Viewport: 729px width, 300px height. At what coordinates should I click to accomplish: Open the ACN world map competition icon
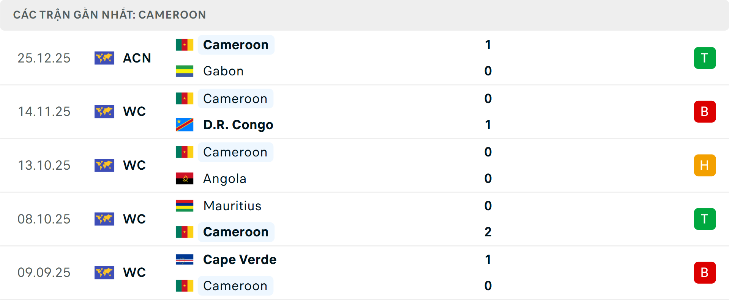pos(104,58)
